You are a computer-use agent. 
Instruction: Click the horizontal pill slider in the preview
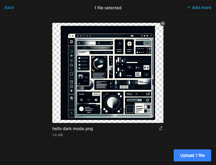134,100
